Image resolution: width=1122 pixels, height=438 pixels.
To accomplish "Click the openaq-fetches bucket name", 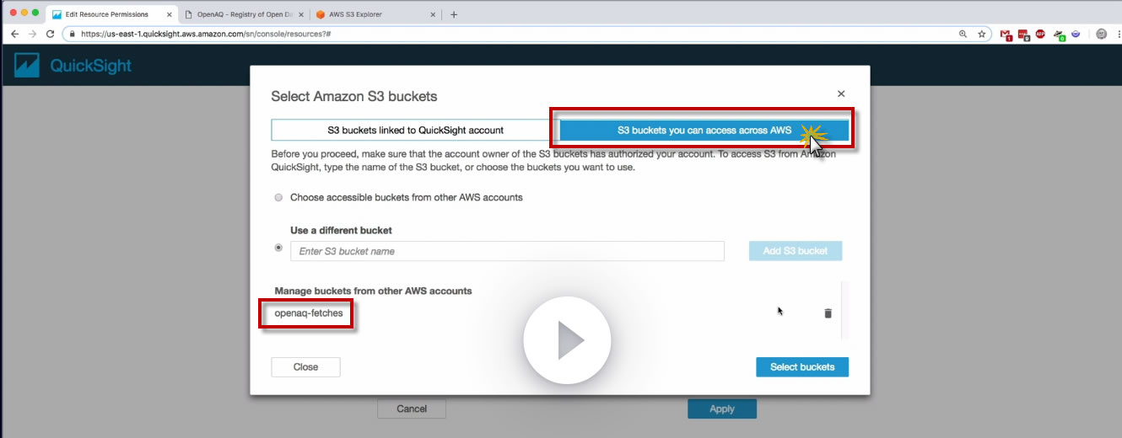I will pyautogui.click(x=309, y=313).
